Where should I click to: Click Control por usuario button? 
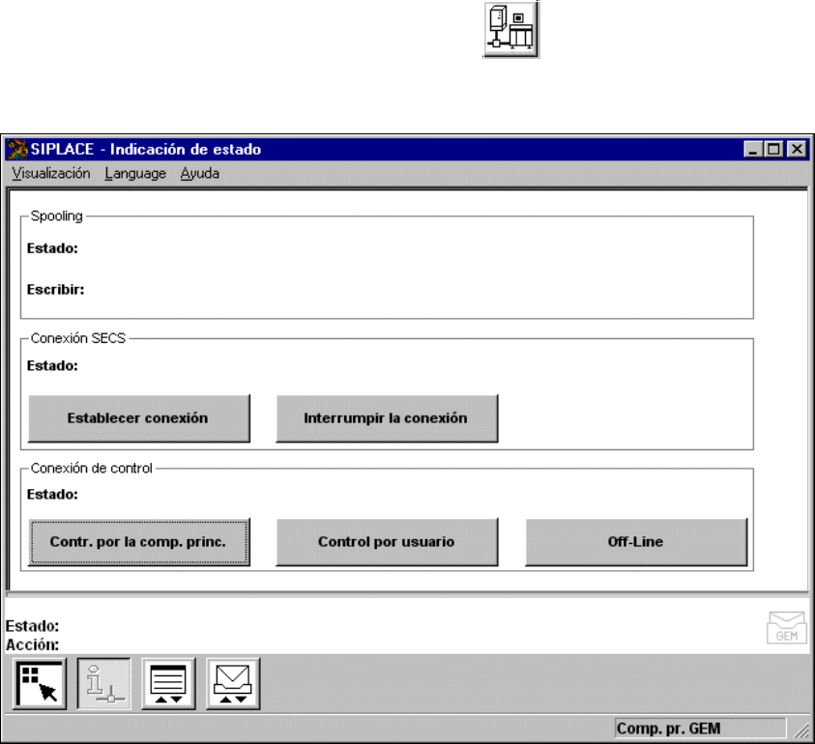coord(387,542)
